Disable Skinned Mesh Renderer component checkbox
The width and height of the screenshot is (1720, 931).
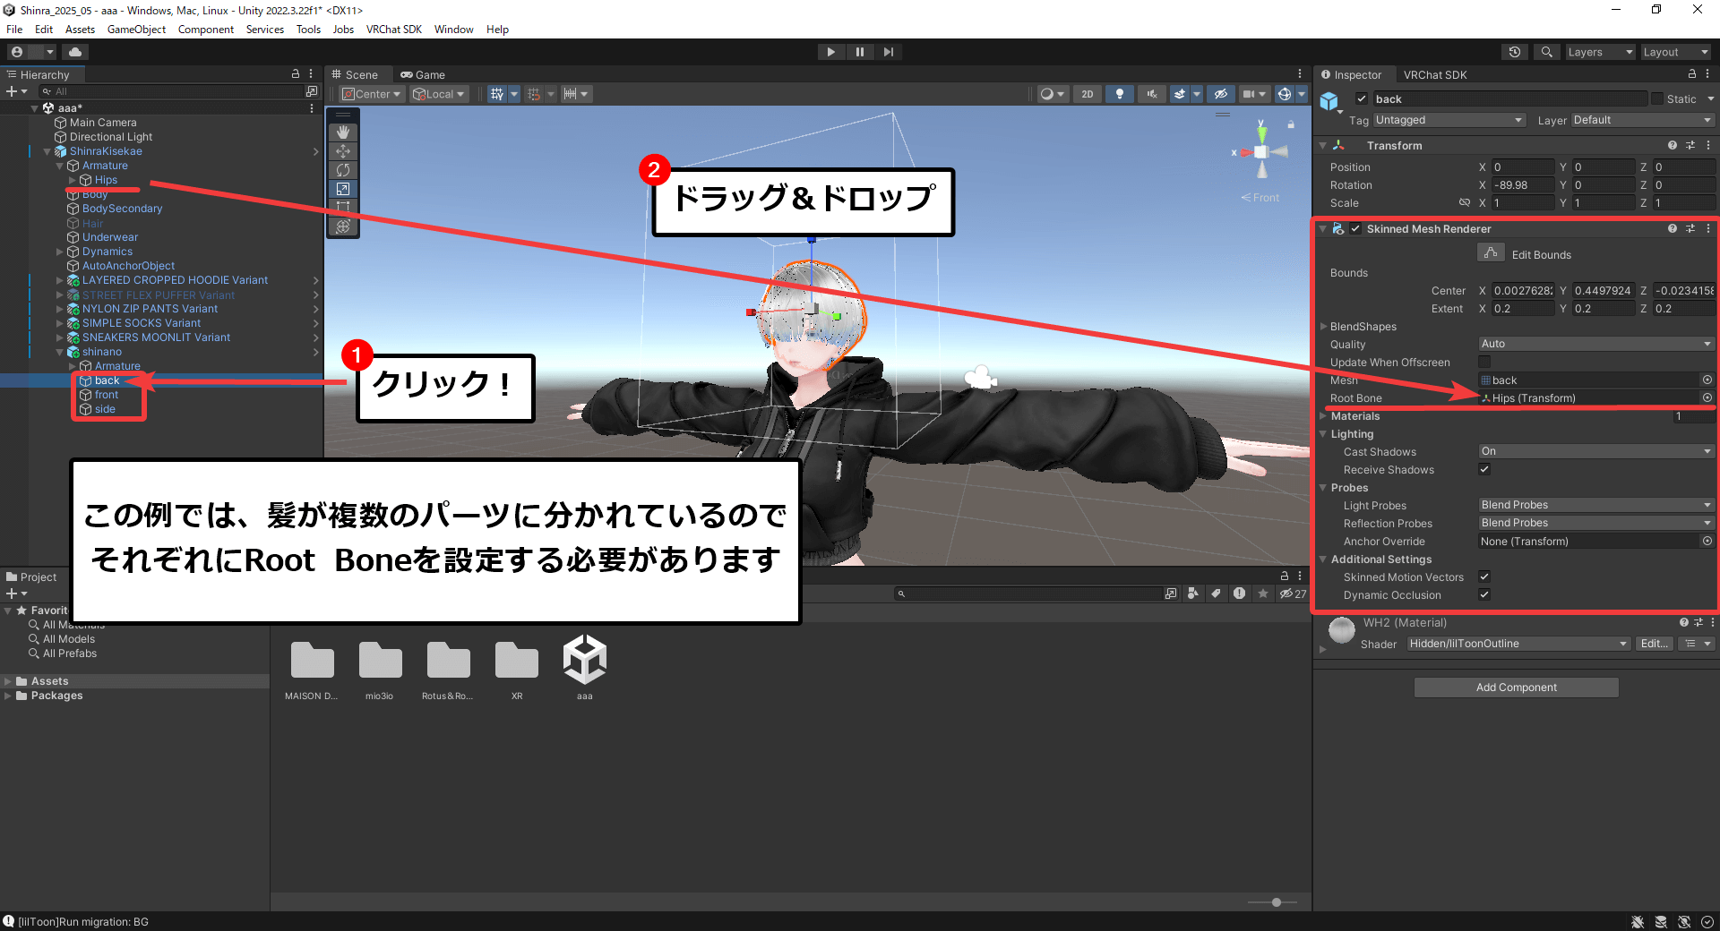[1356, 229]
